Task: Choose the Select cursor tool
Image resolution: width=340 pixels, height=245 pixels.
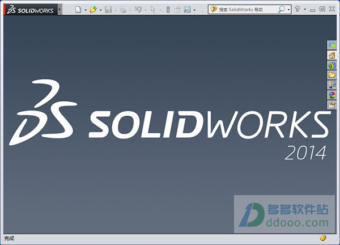Action: 153,10
